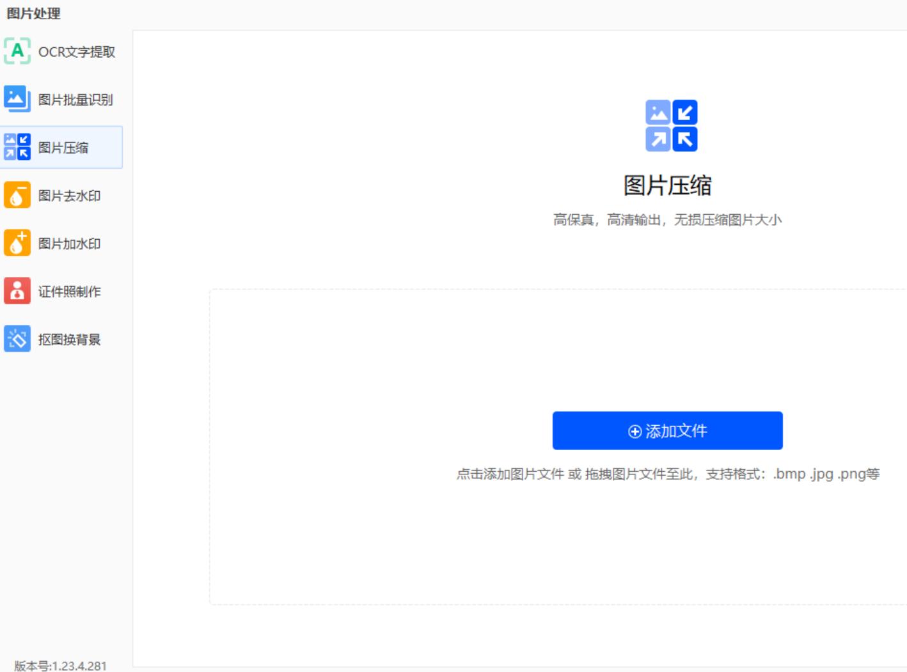Click the plus icon inside 添加文件 button
Screen dimensions: 907x672
coord(634,430)
